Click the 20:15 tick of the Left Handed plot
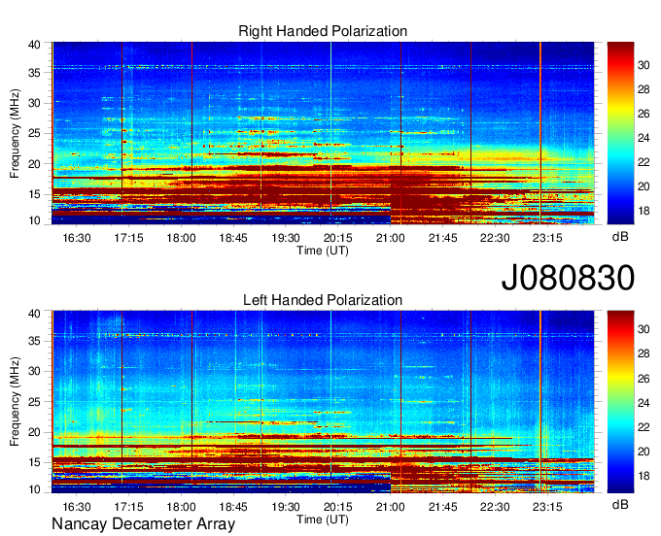661x536 pixels. pos(337,507)
